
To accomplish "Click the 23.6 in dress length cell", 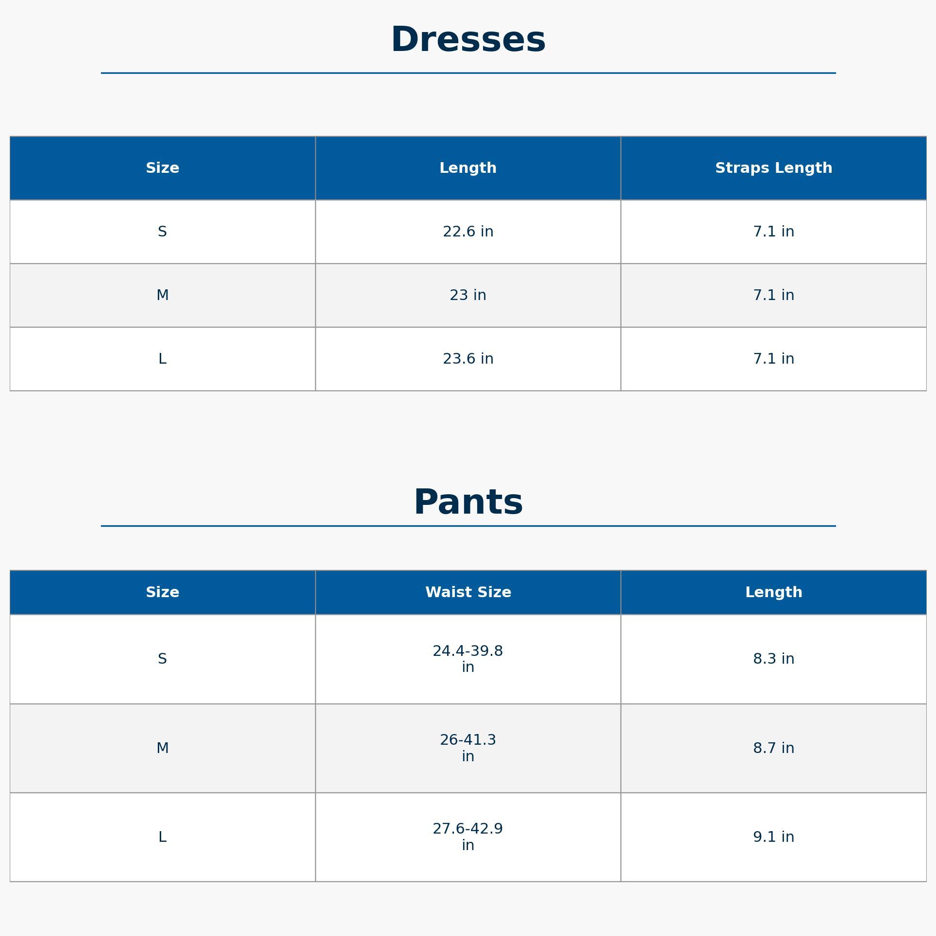I will pyautogui.click(x=468, y=359).
